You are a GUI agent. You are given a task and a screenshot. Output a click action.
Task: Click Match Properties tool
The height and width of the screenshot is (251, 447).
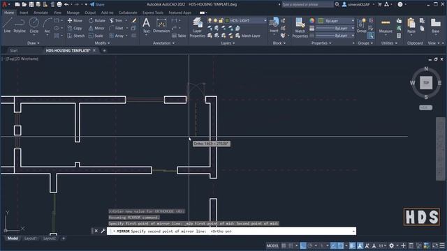(300, 27)
